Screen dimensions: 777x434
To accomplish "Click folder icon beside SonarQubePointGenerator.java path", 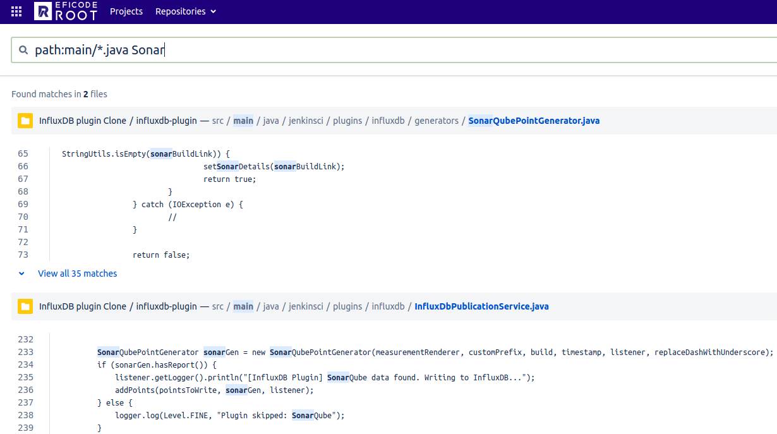I will 25,121.
